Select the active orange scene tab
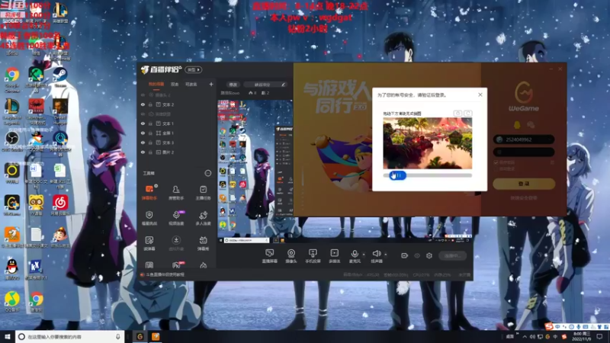Image resolution: width=610 pixels, height=343 pixels. point(156,85)
